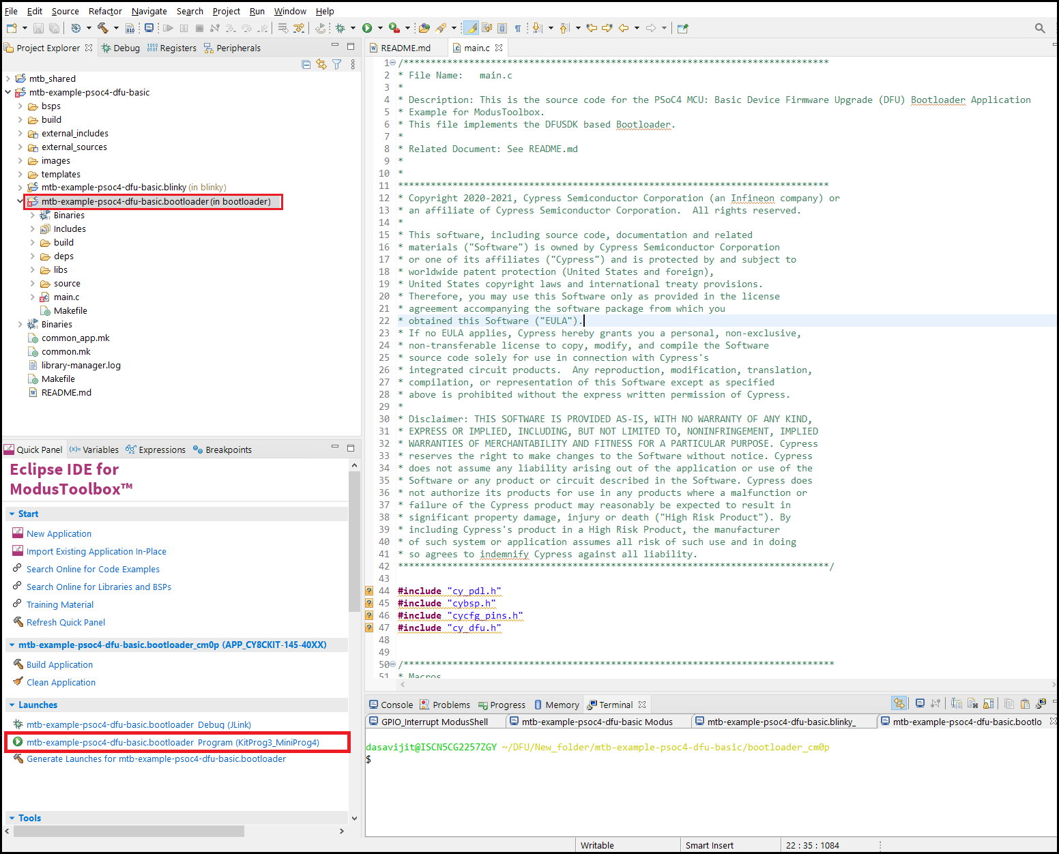The width and height of the screenshot is (1059, 854).
Task: Expand the Tools section in Quick Panel
Action: click(12, 818)
